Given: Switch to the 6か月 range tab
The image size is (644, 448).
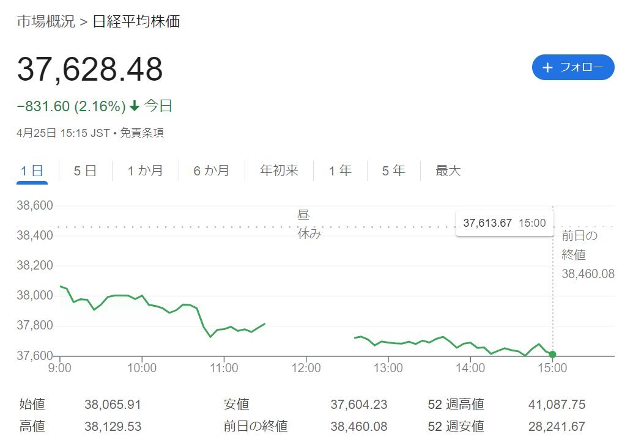Looking at the screenshot, I should (x=212, y=171).
